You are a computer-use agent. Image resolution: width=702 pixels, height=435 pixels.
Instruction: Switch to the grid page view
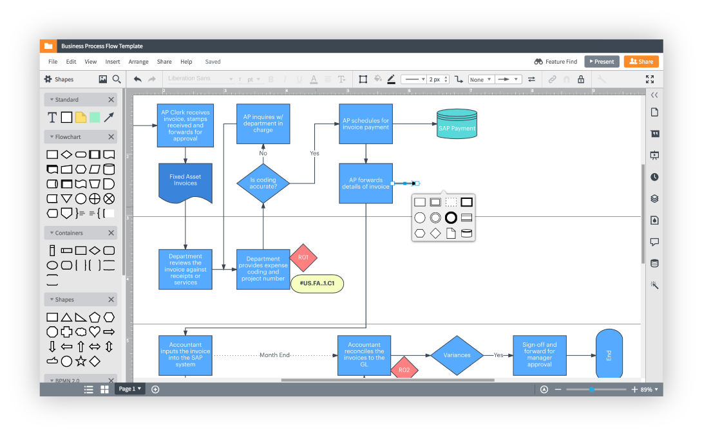coord(104,389)
